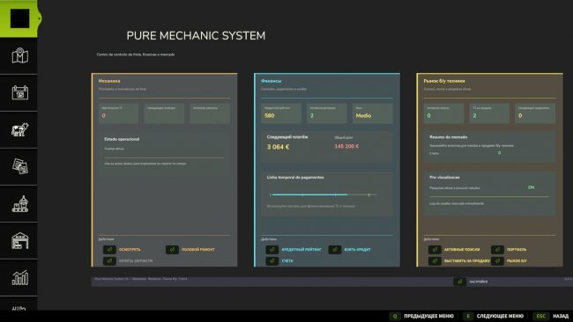573x322 pixels.
Task: Click the credit rating value 580
Action: tap(270, 115)
